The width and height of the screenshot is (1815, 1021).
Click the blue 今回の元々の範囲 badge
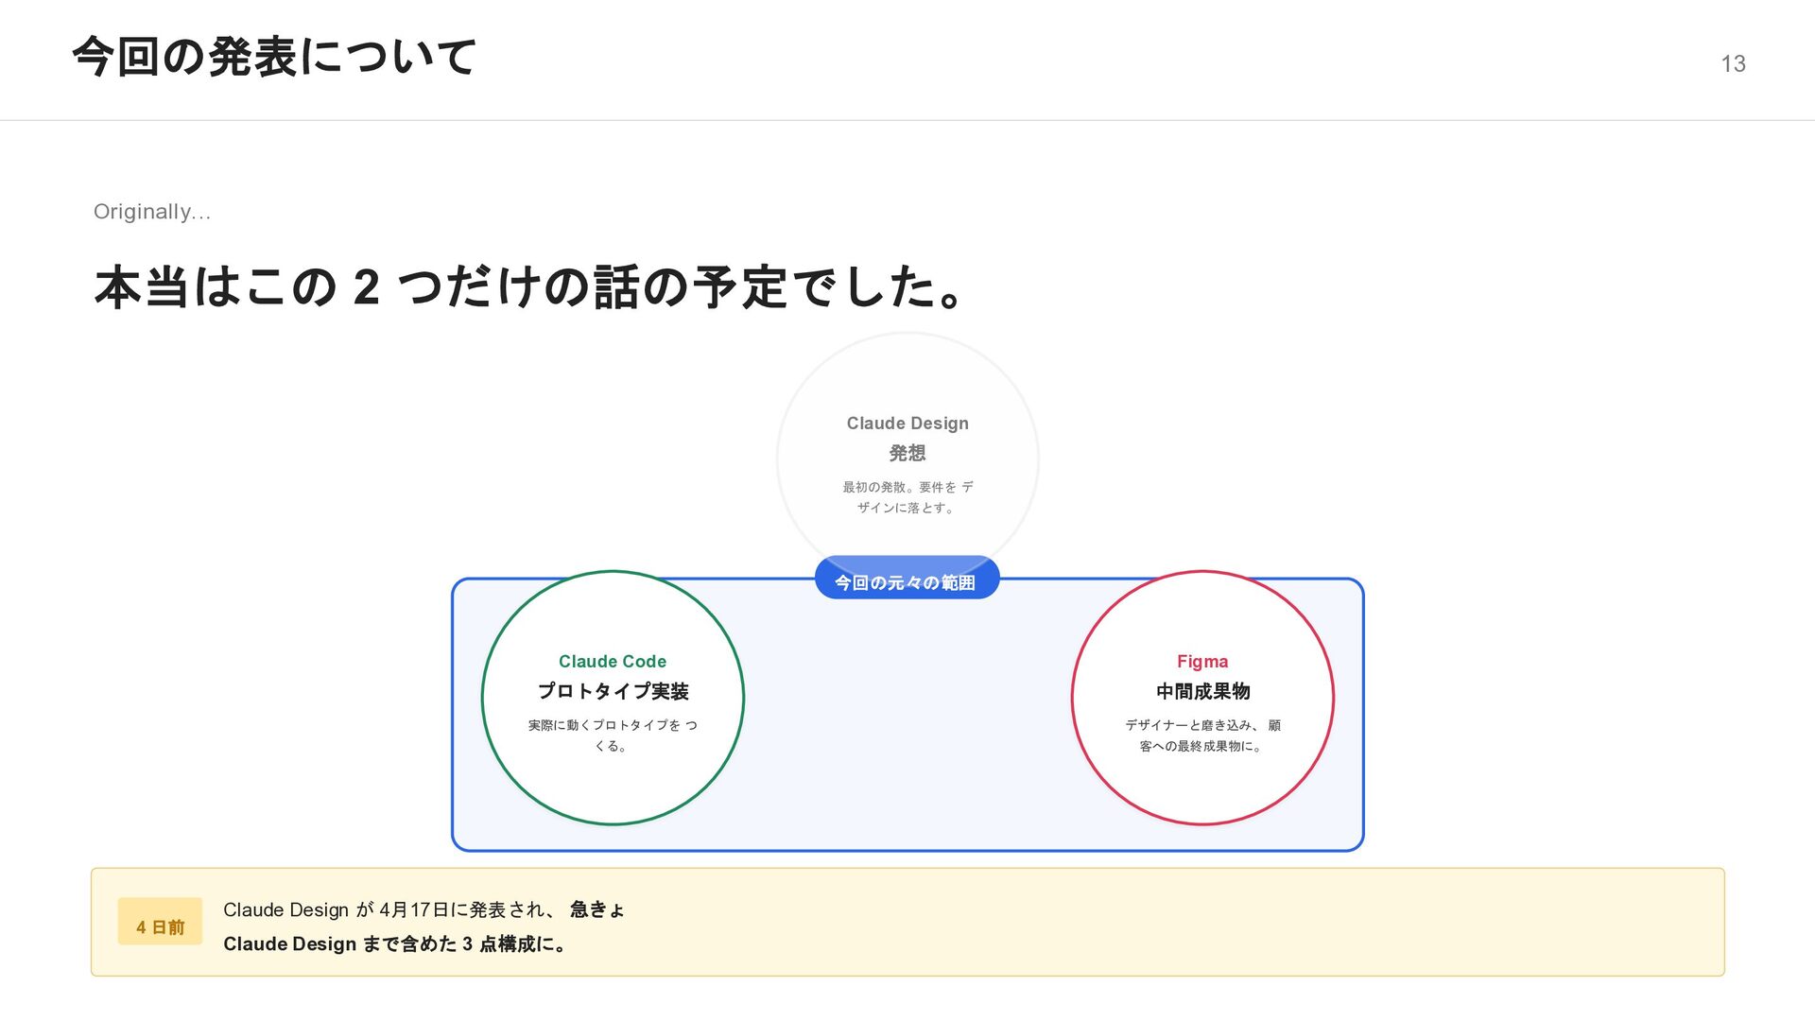click(906, 582)
